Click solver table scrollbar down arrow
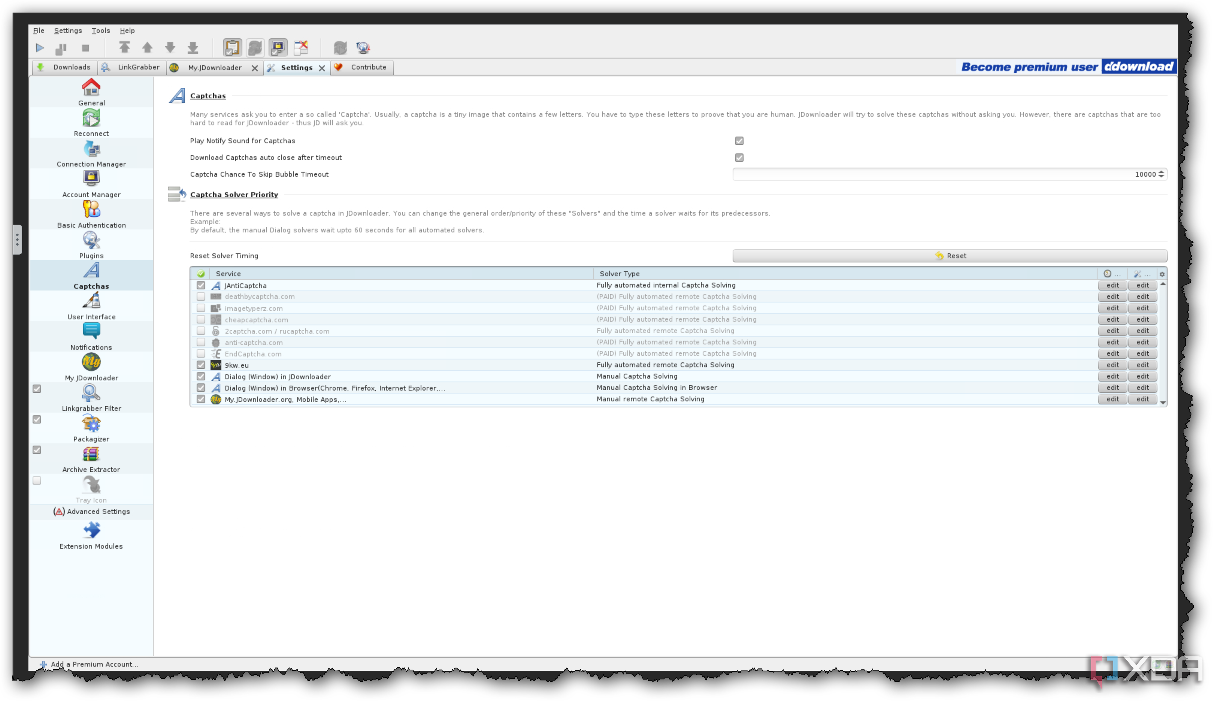Image resolution: width=1214 pixels, height=702 pixels. pos(1163,403)
